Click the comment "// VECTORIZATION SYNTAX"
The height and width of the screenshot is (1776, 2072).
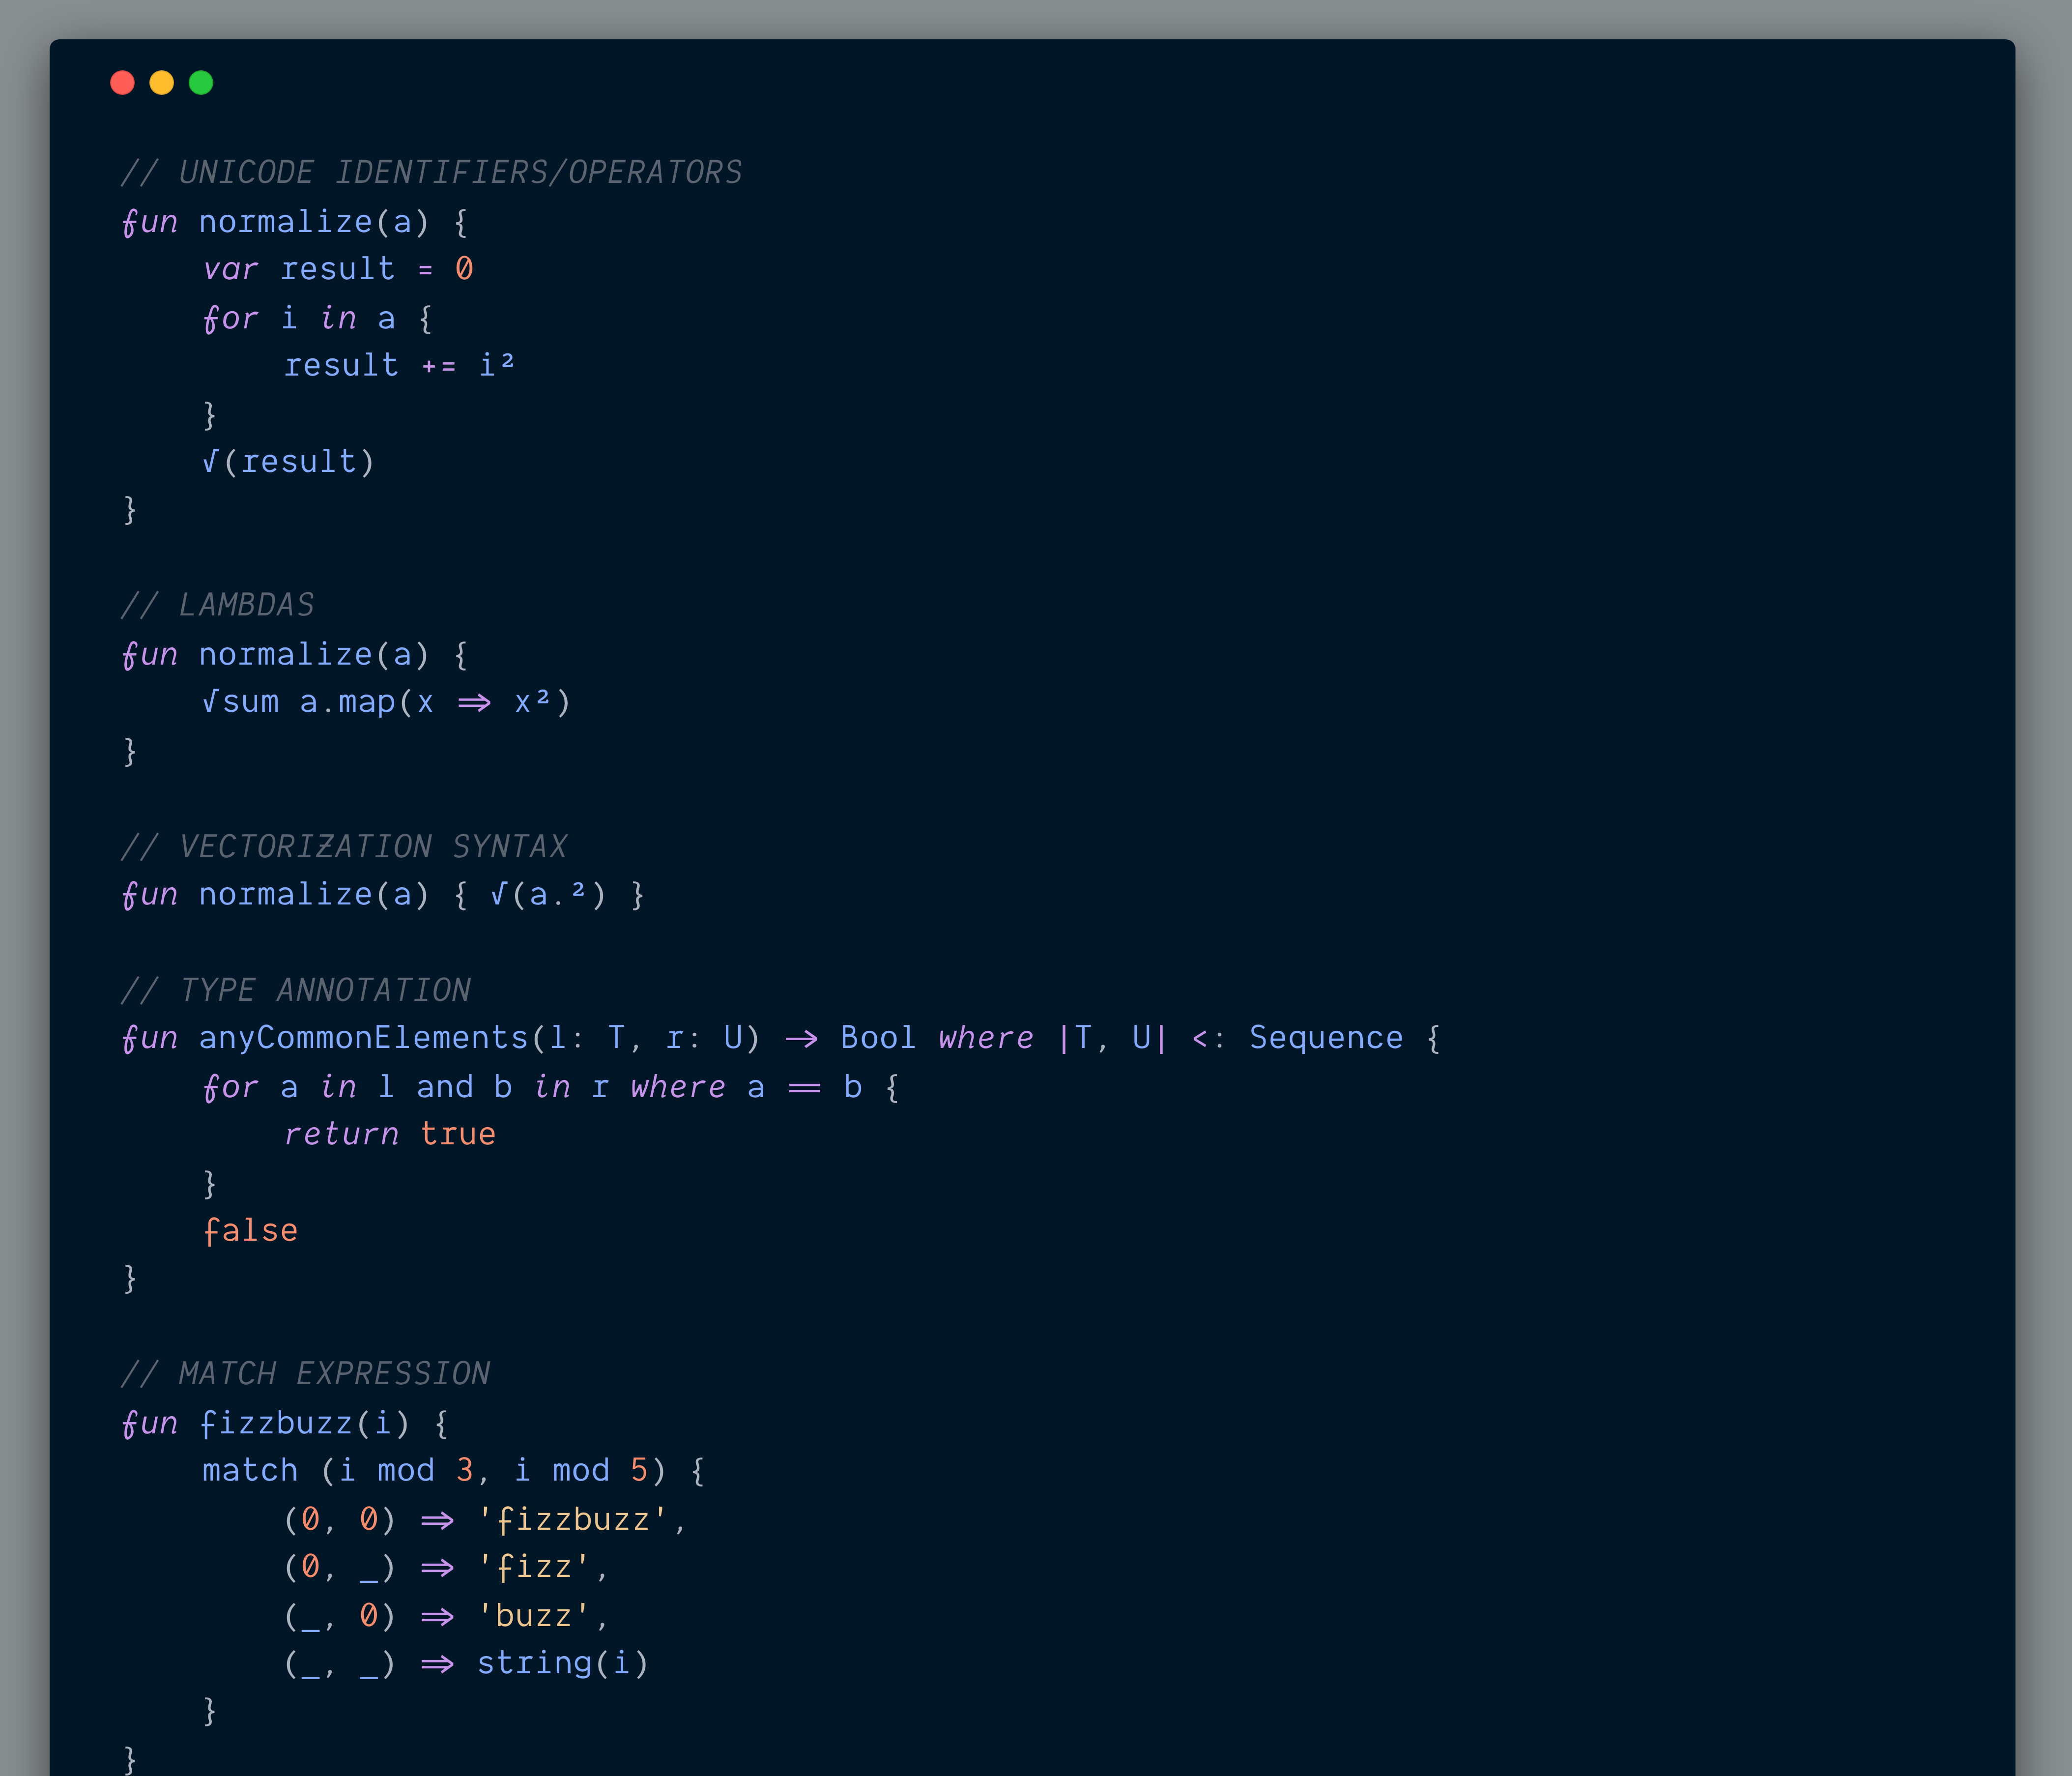coord(344,847)
